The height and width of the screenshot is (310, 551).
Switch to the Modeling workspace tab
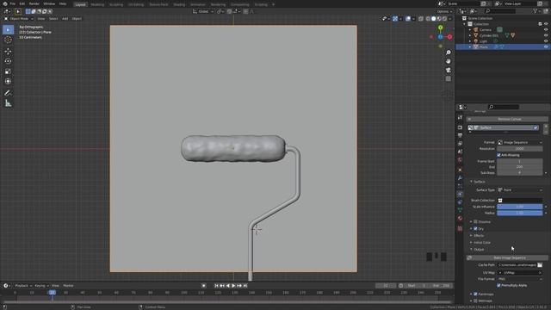click(x=97, y=4)
